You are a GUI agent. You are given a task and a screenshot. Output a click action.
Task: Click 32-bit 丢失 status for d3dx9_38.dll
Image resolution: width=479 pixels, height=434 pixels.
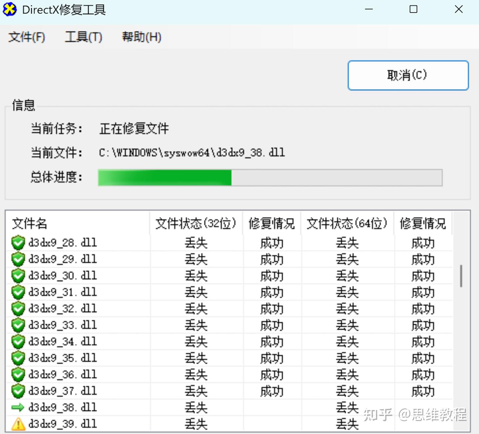tap(196, 408)
